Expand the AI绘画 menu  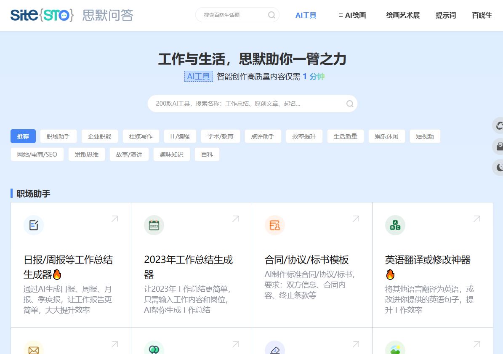click(352, 15)
